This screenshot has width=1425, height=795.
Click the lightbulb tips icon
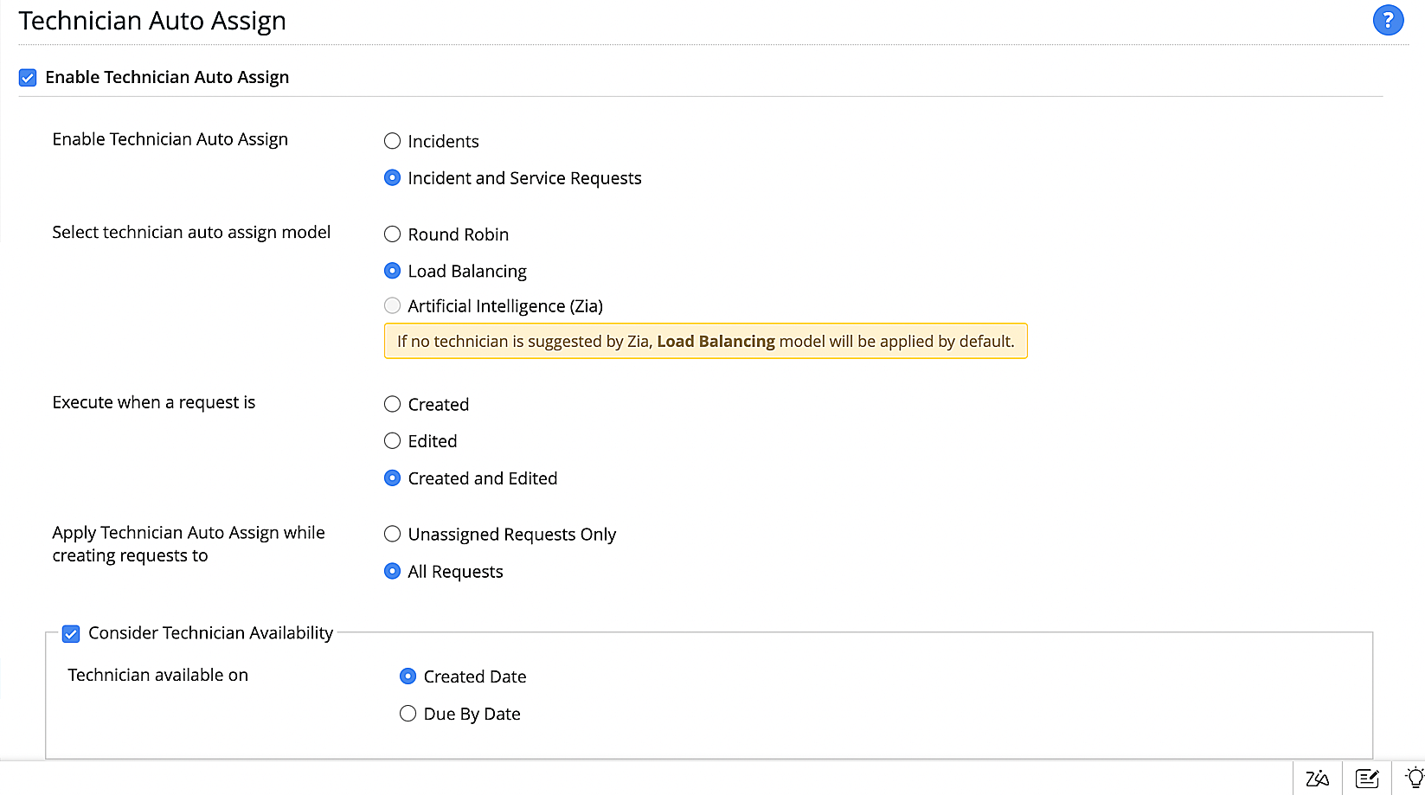click(1415, 778)
